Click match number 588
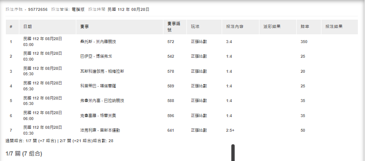Screen dimensions: 365x161 [171, 101]
